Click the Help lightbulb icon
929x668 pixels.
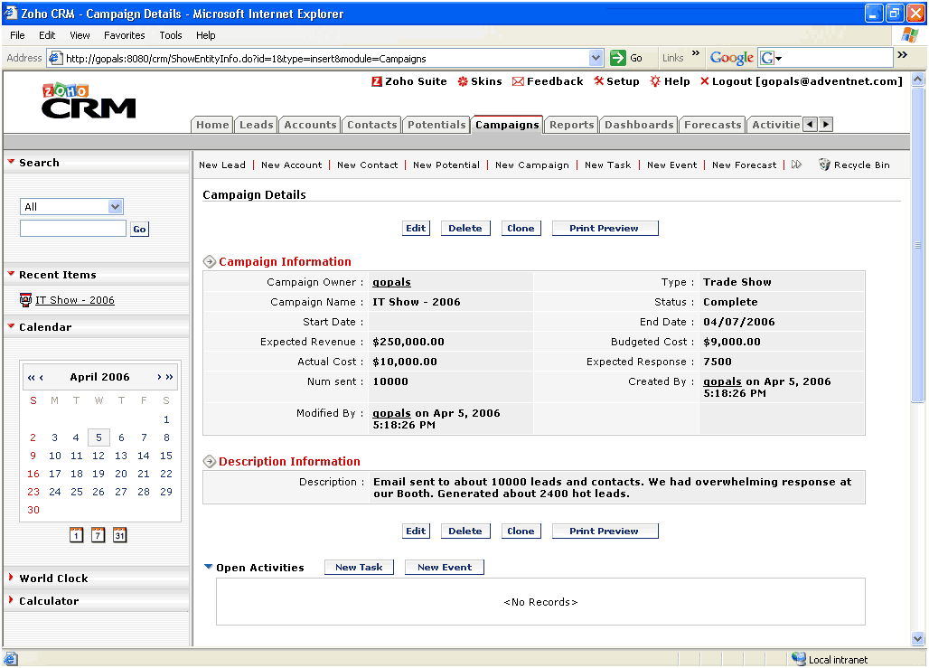[x=654, y=81]
